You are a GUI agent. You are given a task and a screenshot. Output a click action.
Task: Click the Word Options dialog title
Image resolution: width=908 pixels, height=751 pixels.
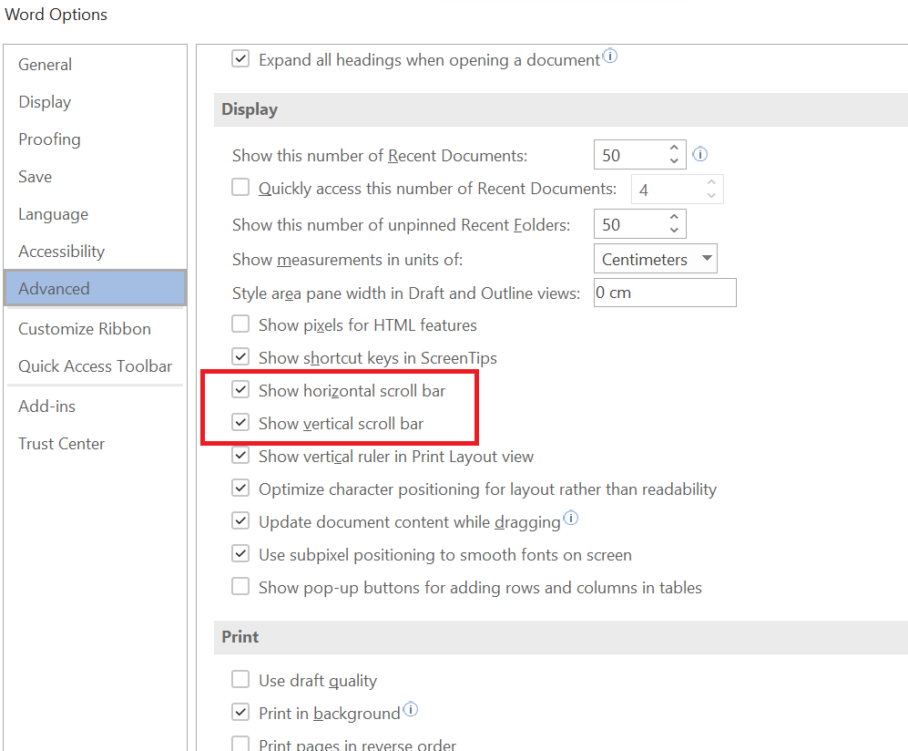[x=56, y=15]
